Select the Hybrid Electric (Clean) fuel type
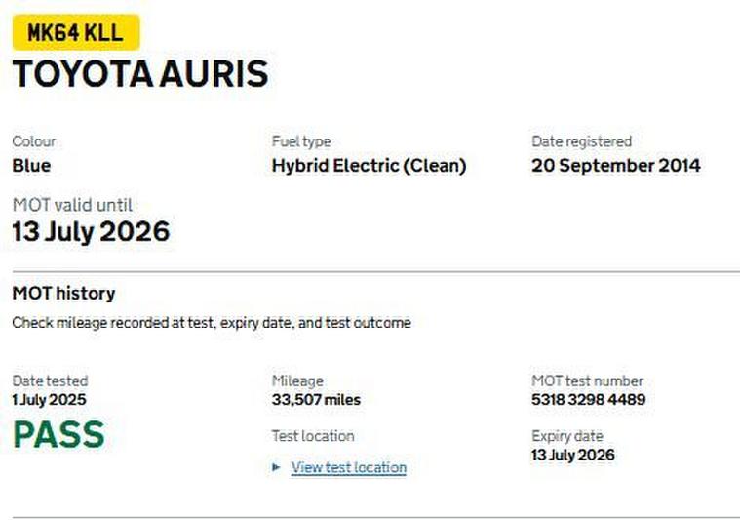Image resolution: width=740 pixels, height=520 pixels. coord(369,166)
